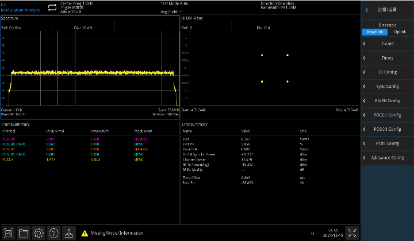
Task: Expand the ID Config submenu
Action: coord(387,72)
